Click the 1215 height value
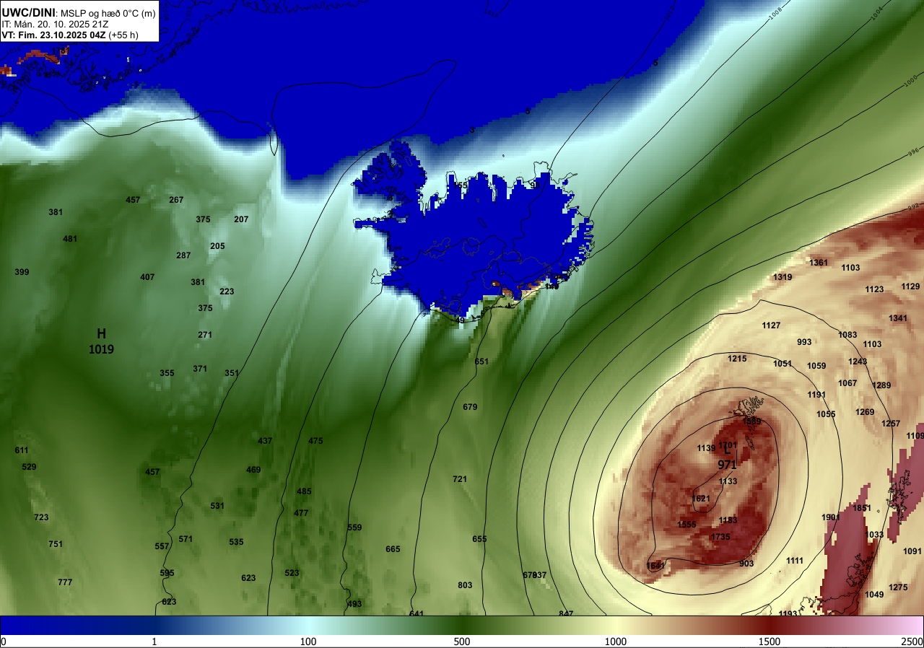924x648 pixels. click(737, 359)
